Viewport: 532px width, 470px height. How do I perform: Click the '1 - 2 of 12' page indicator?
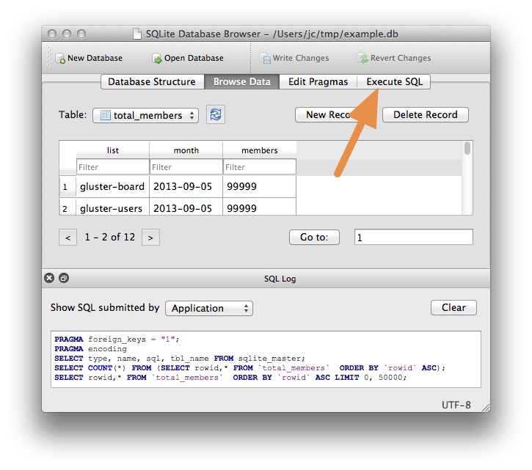(x=109, y=237)
